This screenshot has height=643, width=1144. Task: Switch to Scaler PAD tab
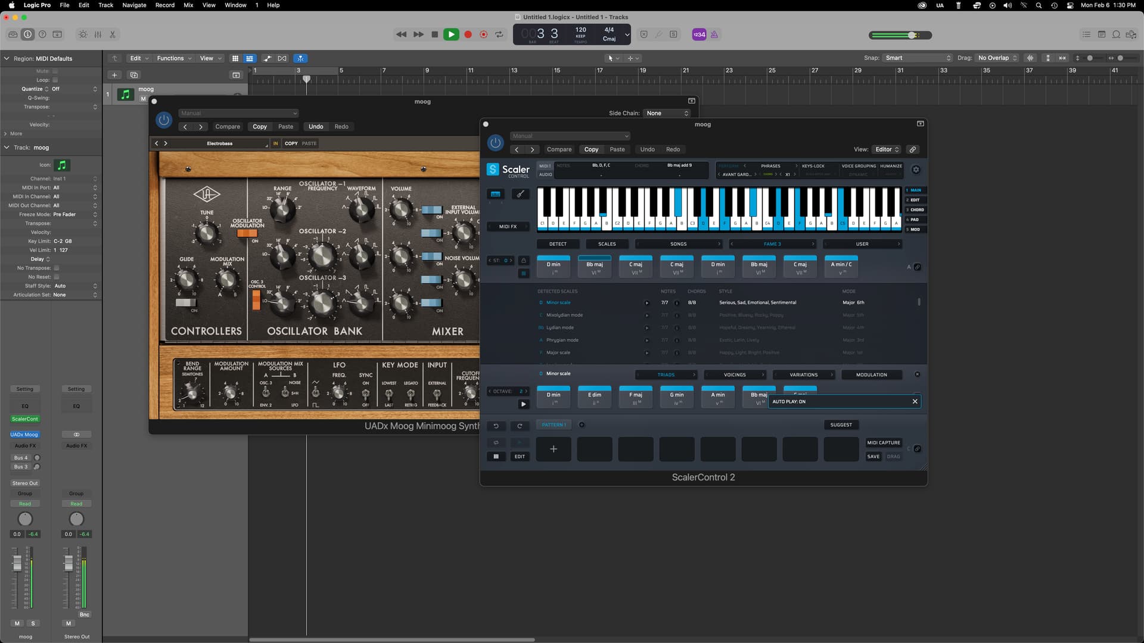[915, 220]
